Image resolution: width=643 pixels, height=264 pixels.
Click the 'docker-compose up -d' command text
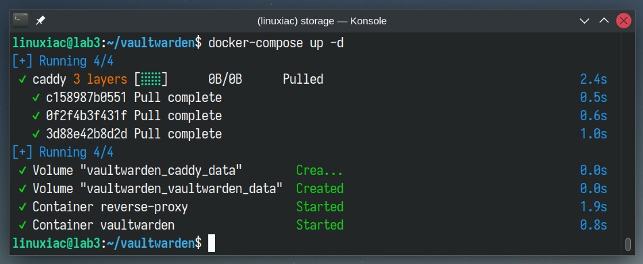[276, 43]
